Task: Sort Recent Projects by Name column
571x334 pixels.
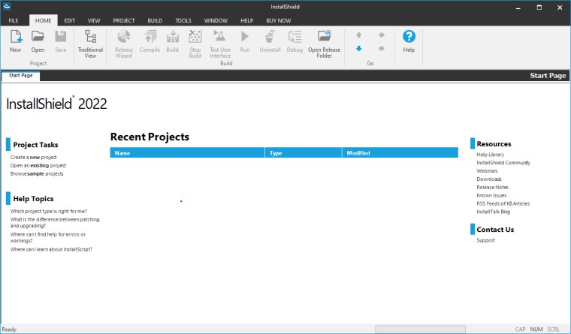Action: click(187, 153)
